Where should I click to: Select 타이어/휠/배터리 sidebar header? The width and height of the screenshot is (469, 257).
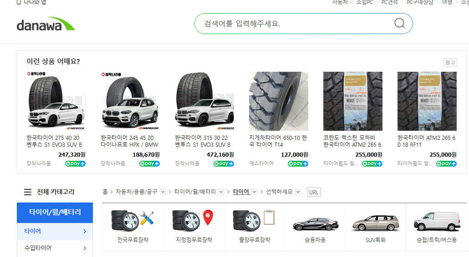[55, 213]
